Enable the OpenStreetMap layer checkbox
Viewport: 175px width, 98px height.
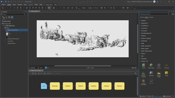point(6,43)
